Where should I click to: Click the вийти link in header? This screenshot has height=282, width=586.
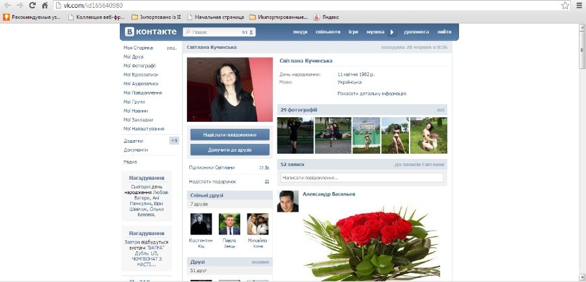(x=444, y=32)
